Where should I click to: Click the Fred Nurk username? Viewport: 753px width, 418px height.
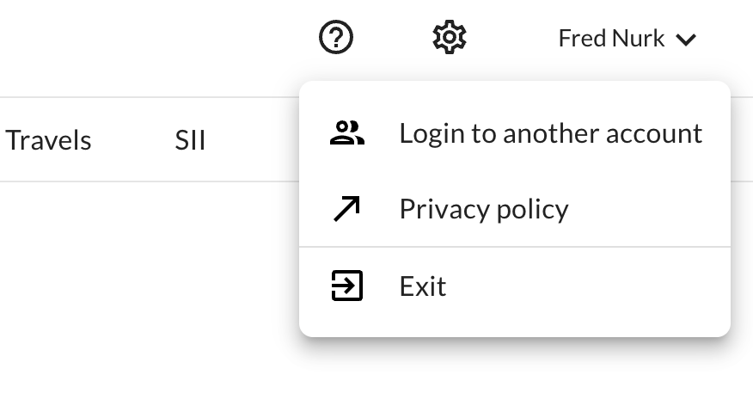coord(611,39)
